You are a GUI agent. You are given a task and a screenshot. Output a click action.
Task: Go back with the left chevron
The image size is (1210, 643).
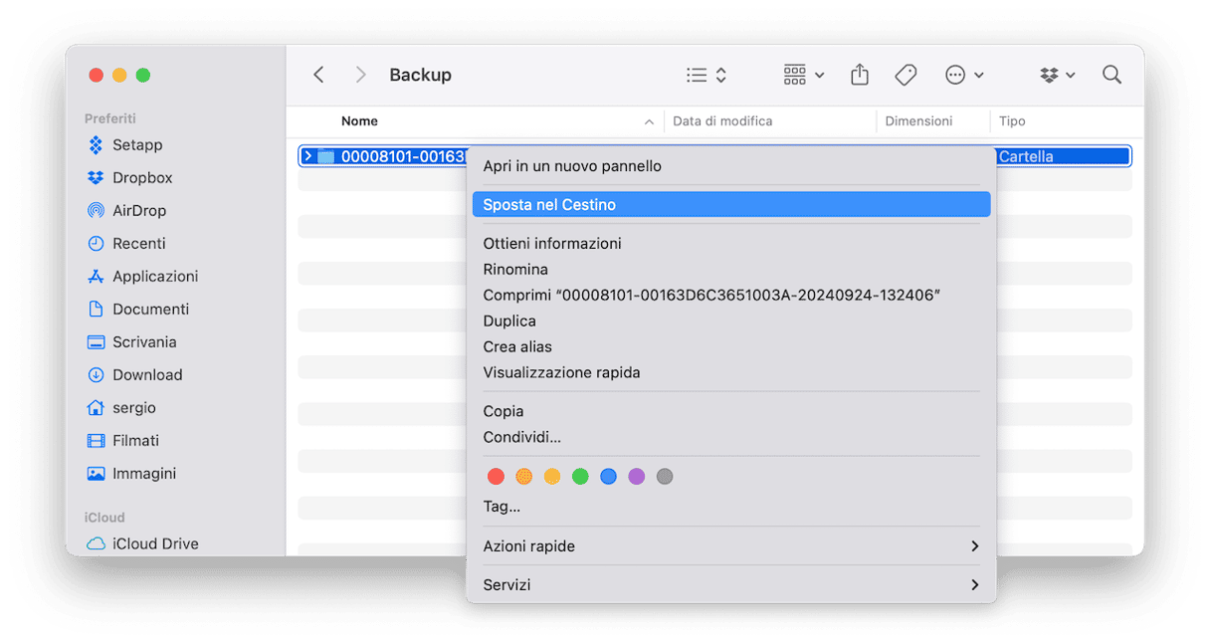[x=318, y=75]
